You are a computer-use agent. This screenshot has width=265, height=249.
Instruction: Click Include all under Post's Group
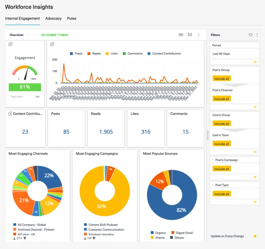click(x=222, y=79)
